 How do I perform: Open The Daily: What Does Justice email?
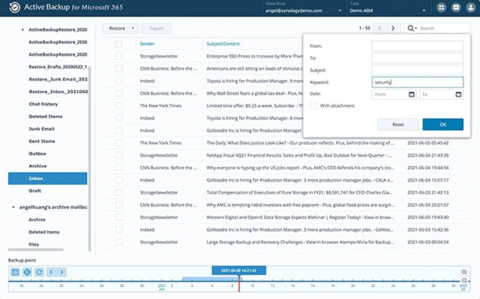[300, 143]
